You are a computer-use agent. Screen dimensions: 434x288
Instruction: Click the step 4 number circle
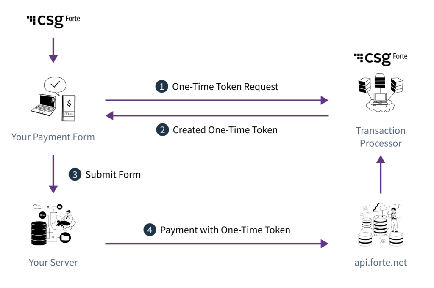[x=149, y=230]
